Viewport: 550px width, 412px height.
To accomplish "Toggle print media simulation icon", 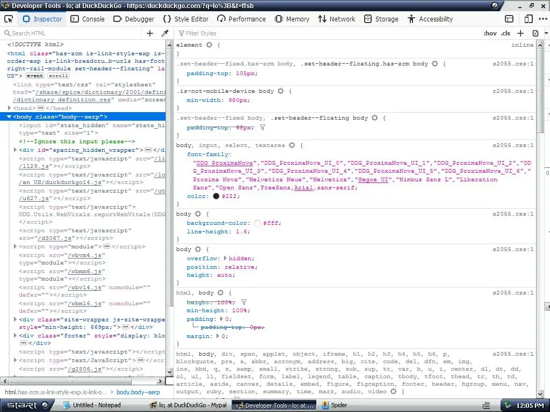I will (x=535, y=33).
